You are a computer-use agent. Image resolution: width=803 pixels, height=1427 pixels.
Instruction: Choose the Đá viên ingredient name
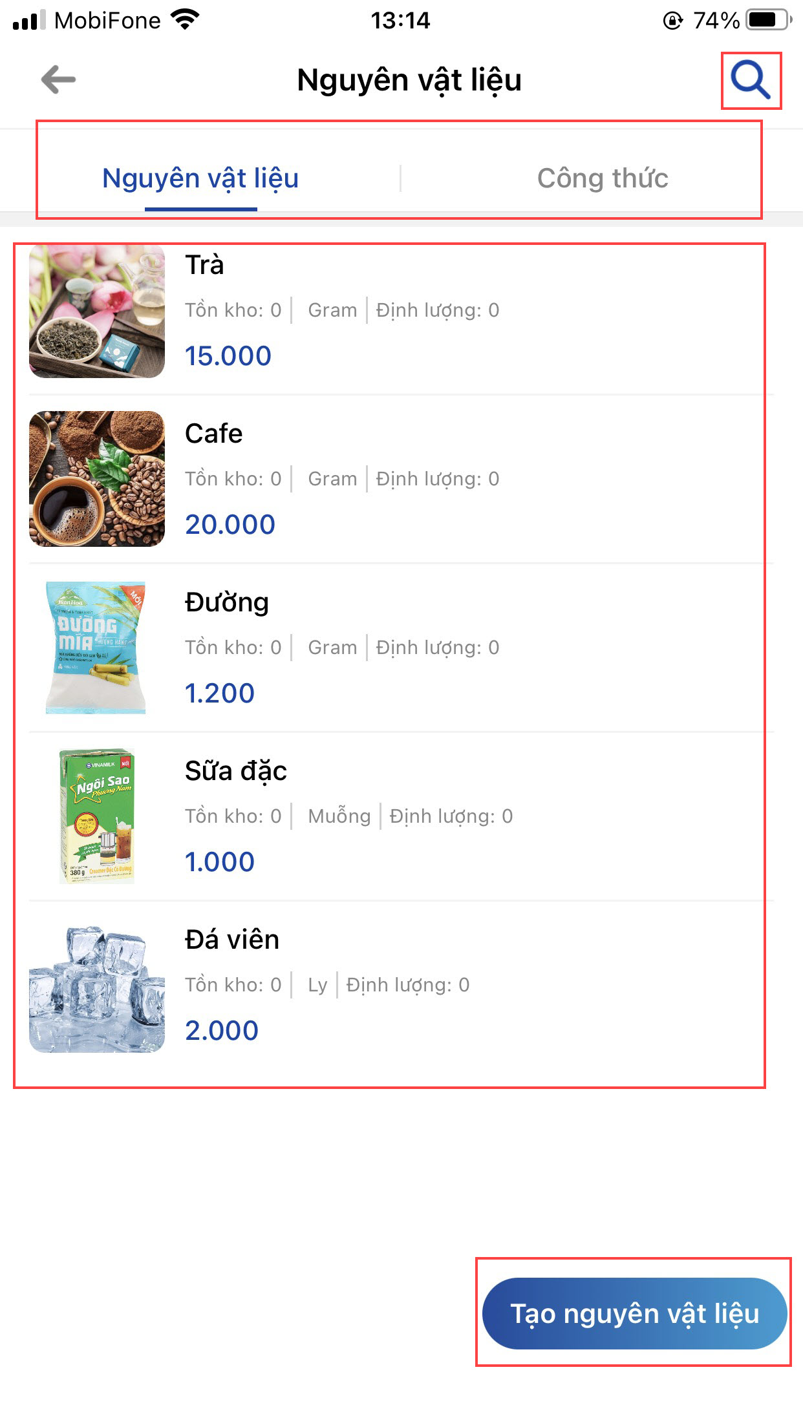click(231, 940)
